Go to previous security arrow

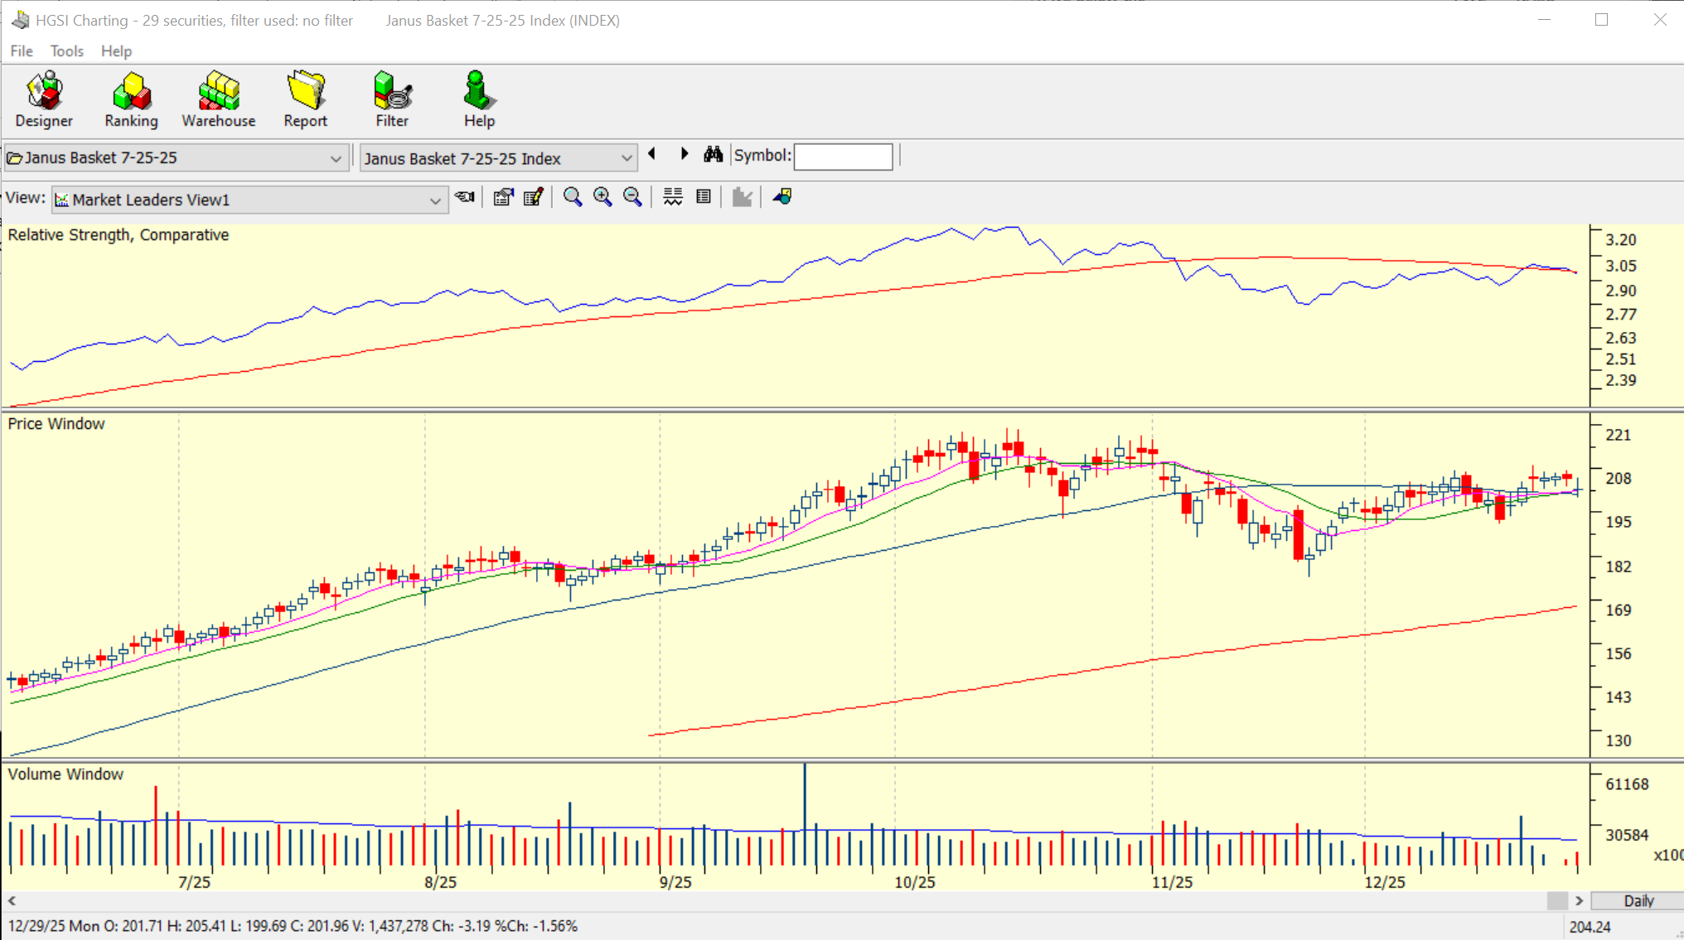point(653,154)
